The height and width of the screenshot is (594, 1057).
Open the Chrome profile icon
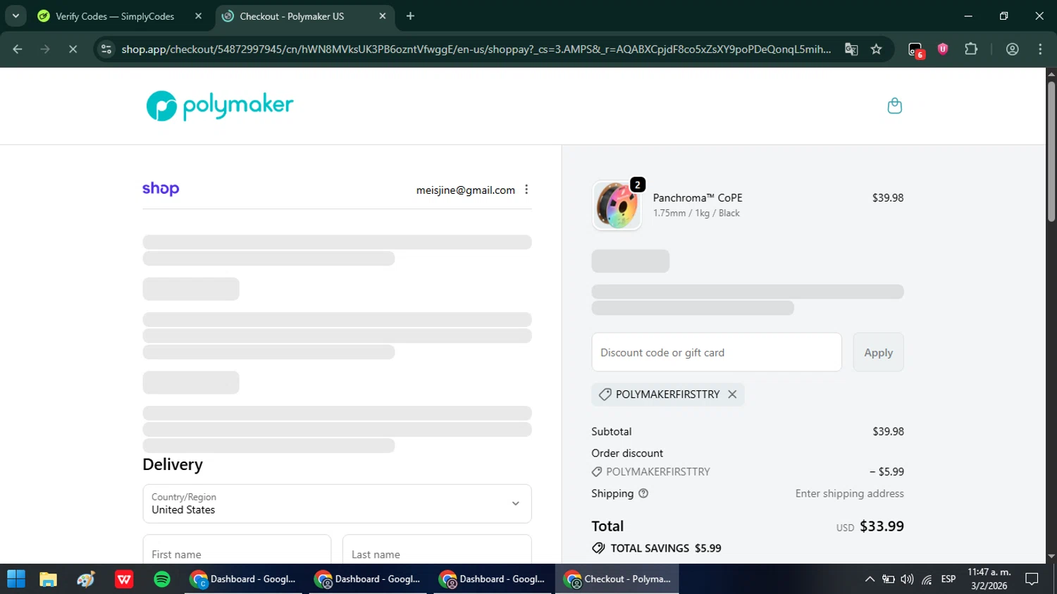(x=1013, y=49)
